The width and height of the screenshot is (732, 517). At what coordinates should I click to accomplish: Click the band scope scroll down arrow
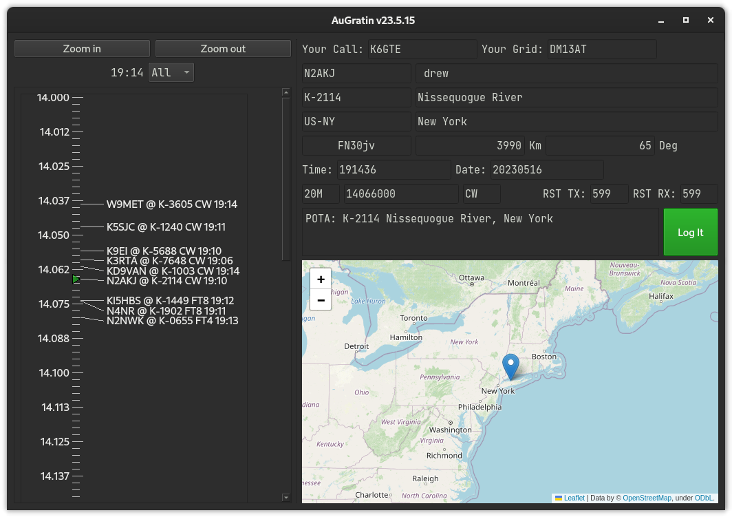pos(286,498)
